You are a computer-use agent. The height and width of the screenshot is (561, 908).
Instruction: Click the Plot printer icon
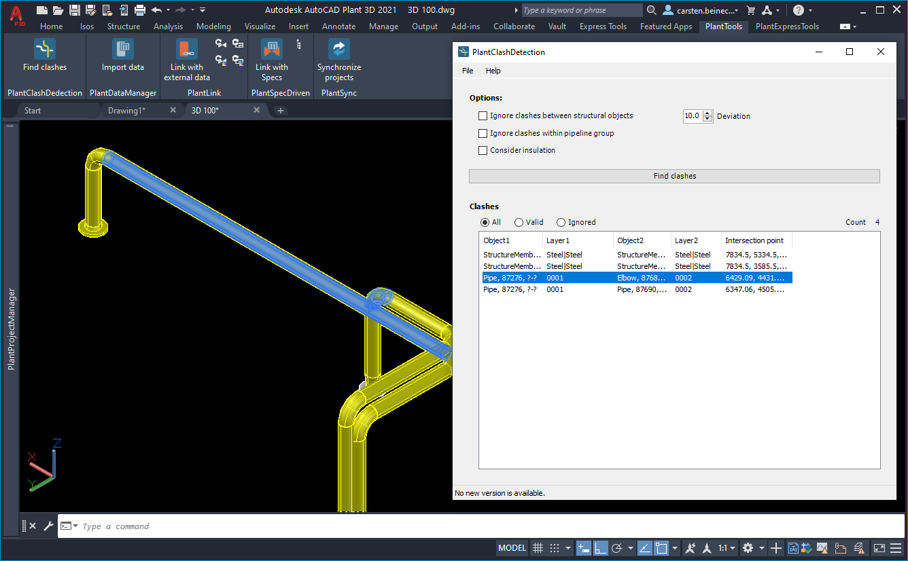click(x=140, y=10)
